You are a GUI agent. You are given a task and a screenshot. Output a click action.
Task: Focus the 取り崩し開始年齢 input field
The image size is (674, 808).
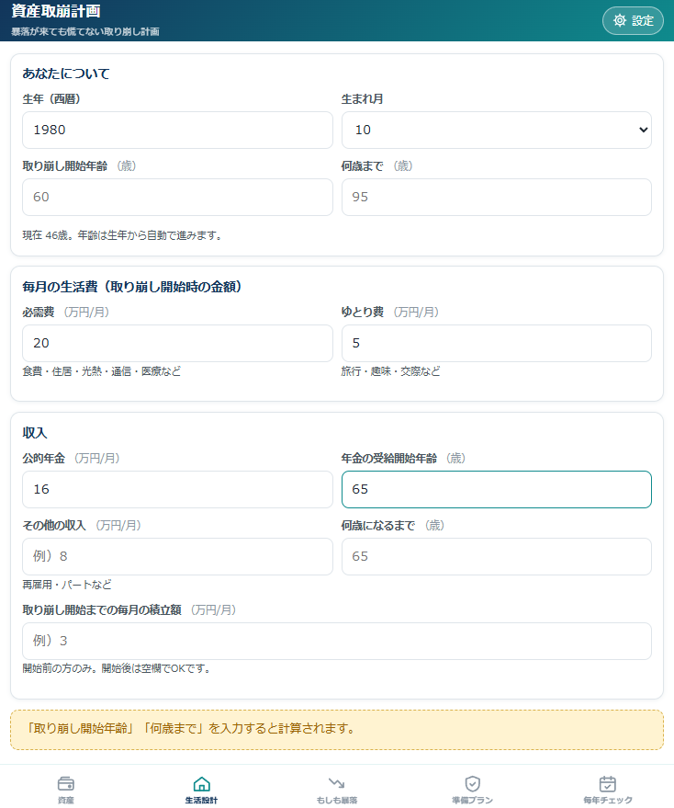pos(177,197)
